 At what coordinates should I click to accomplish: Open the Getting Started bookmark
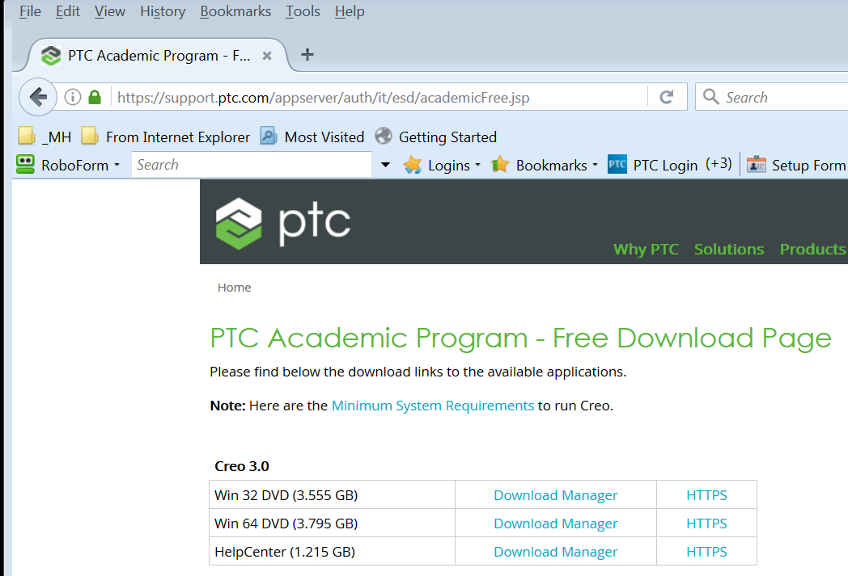[436, 137]
